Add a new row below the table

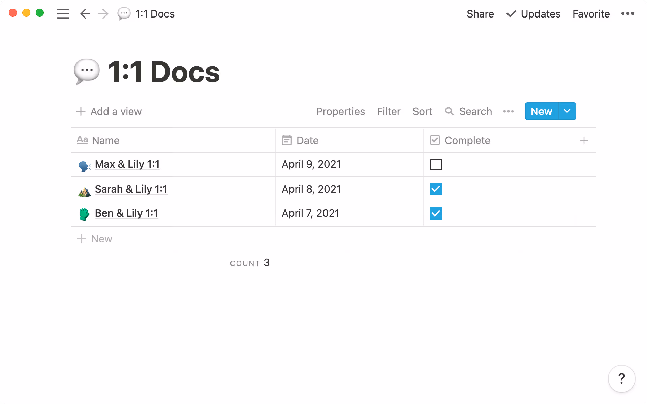[x=101, y=239]
